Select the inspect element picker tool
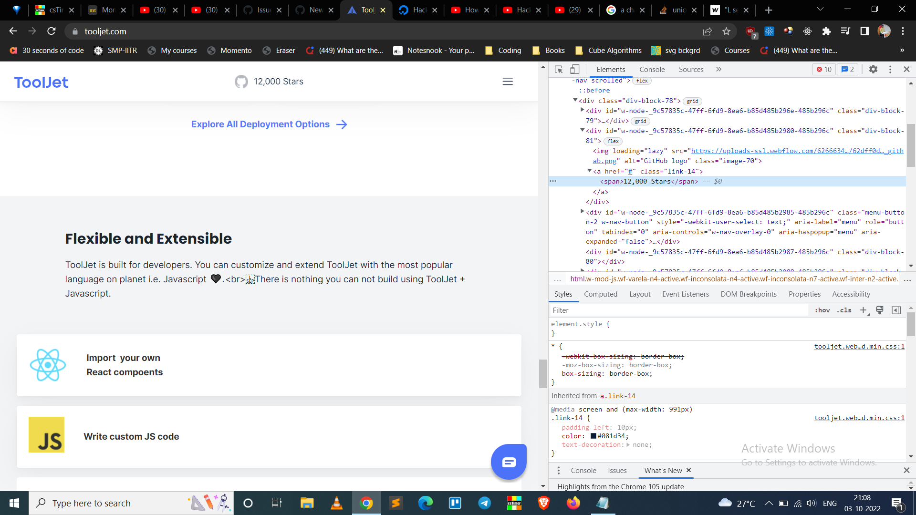This screenshot has height=515, width=916. pyautogui.click(x=558, y=69)
